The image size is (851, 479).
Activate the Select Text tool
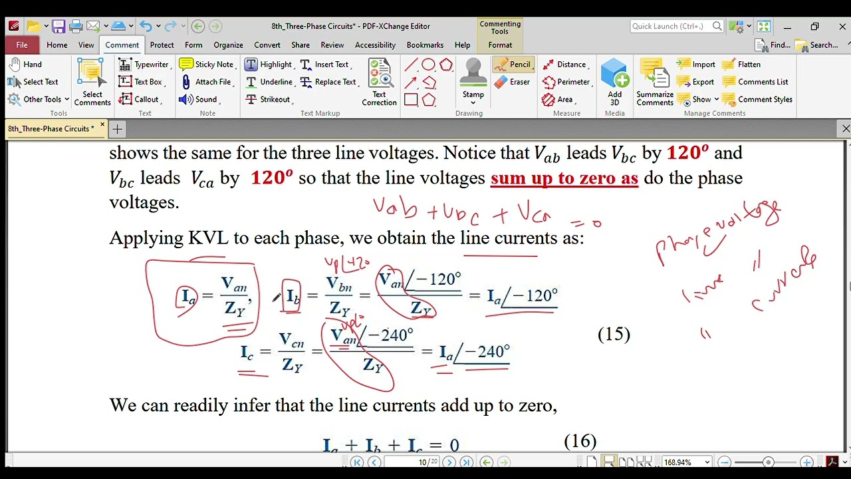tap(33, 82)
